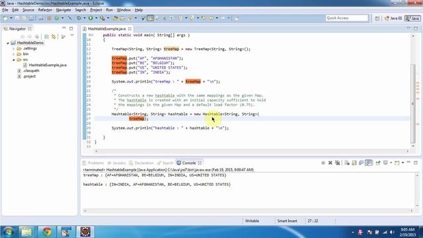Open the New wizard dropdown arrow
The image size is (423, 238).
pos(11,18)
